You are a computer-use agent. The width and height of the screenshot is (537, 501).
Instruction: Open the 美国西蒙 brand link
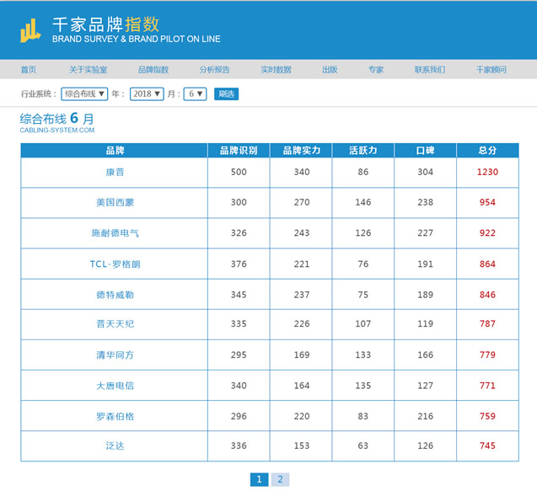coord(115,203)
